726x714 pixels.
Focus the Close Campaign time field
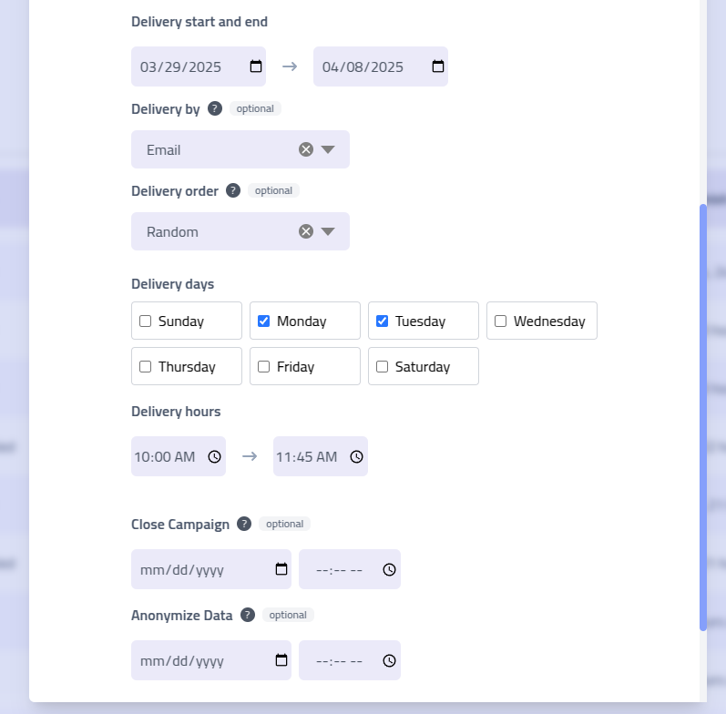click(x=350, y=569)
